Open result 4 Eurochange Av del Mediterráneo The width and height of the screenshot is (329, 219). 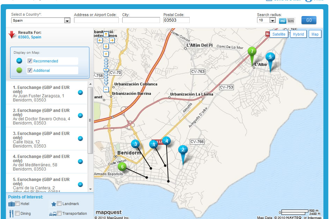click(46, 162)
